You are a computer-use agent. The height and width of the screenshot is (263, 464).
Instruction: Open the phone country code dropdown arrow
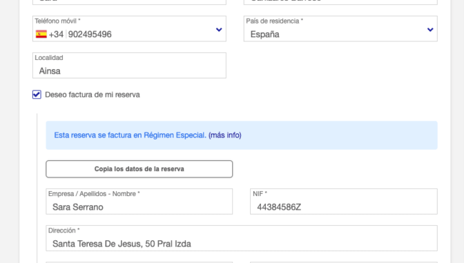[219, 30]
